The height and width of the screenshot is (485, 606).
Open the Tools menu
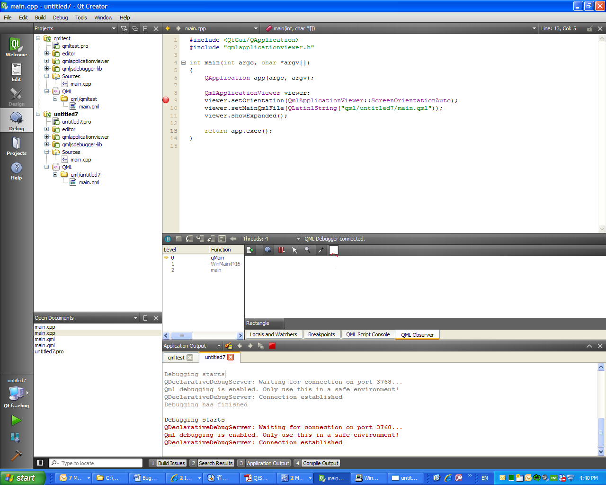(x=81, y=18)
